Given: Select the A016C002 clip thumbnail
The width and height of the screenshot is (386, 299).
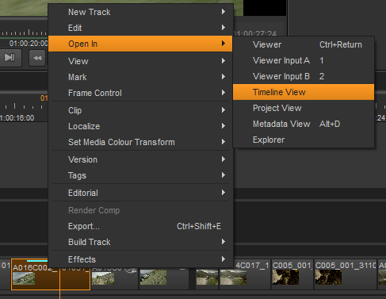Looking at the screenshot, I should pos(24,278).
